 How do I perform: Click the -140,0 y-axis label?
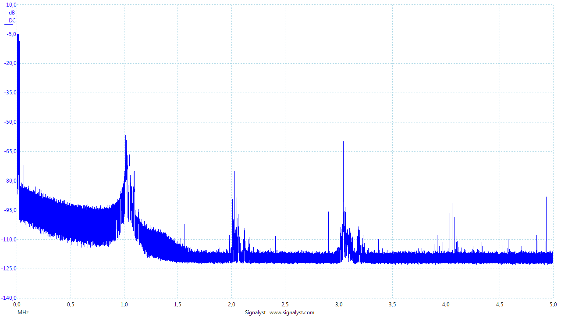(x=9, y=298)
